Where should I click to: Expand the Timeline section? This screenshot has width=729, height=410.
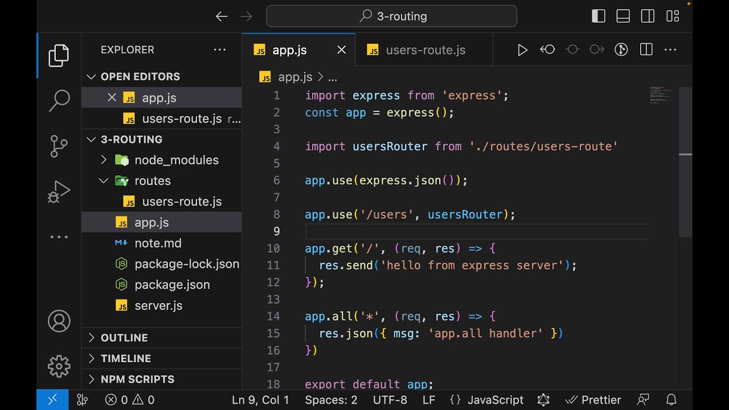[162, 358]
